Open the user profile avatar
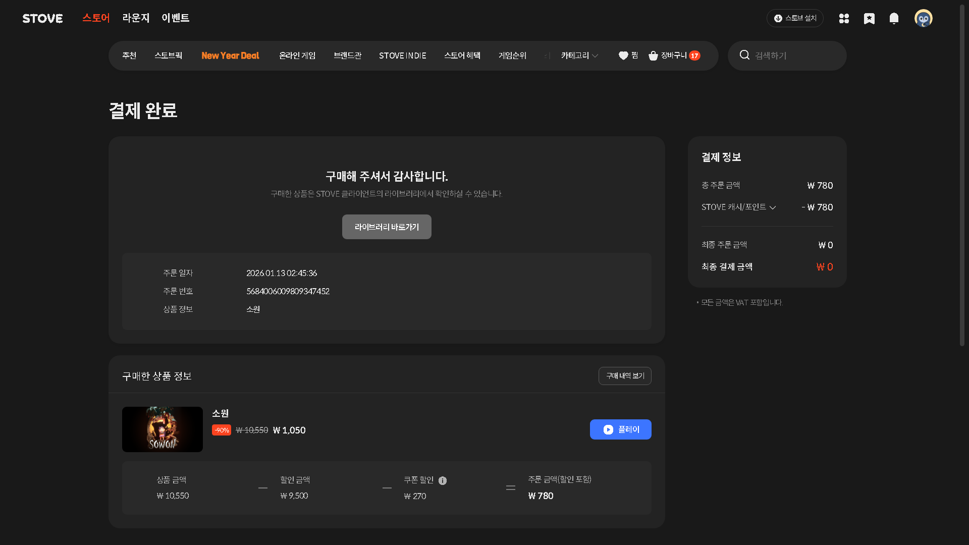The height and width of the screenshot is (545, 969). (923, 19)
